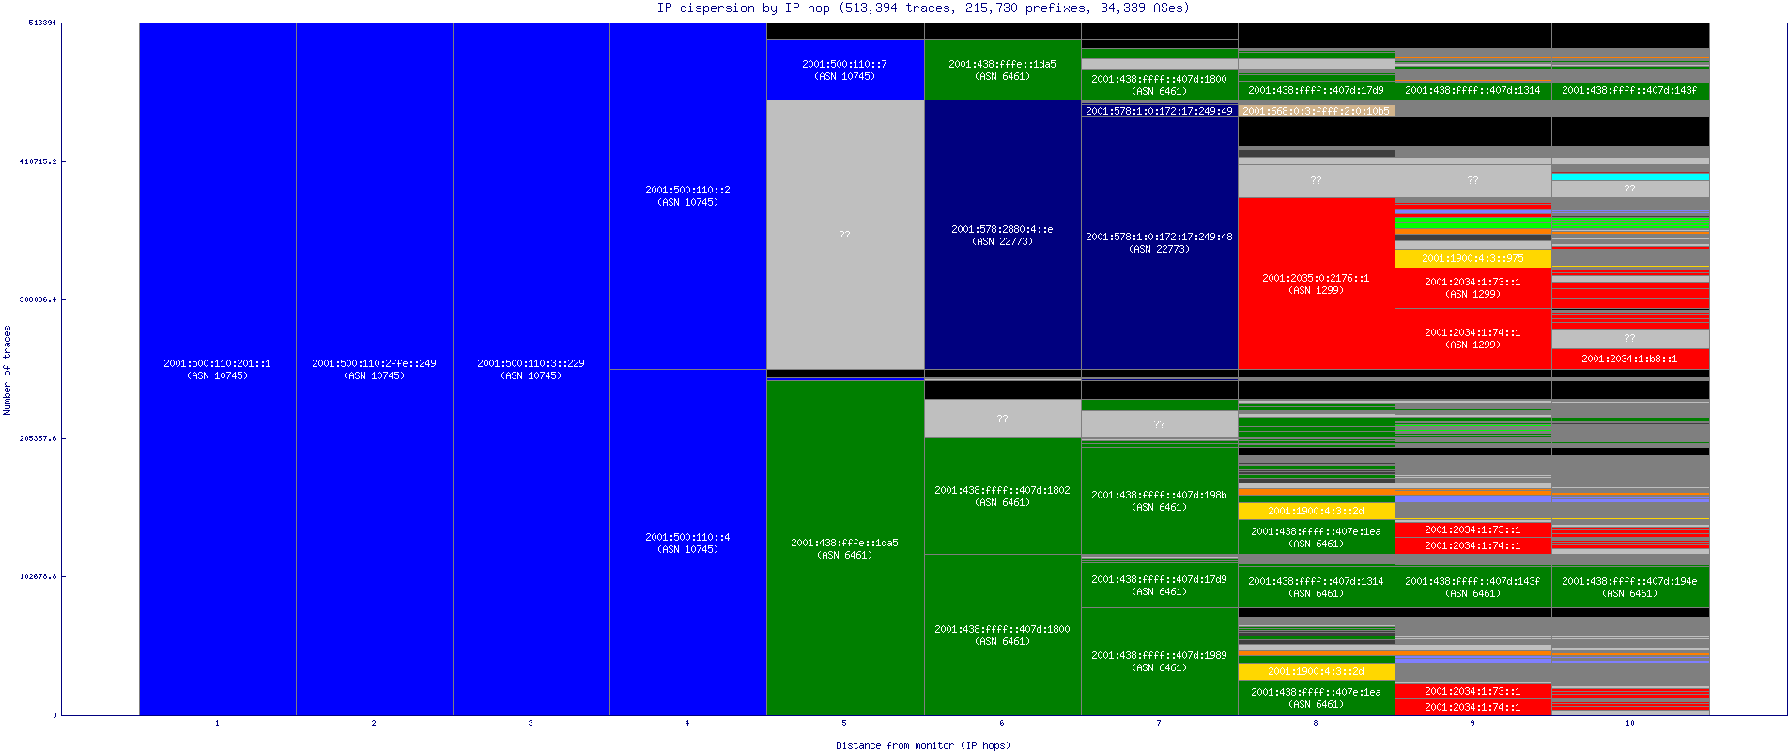Select the hop 8 block 2001:438:ffff::407d:1314
The width and height of the screenshot is (1788, 751).
(x=1317, y=587)
